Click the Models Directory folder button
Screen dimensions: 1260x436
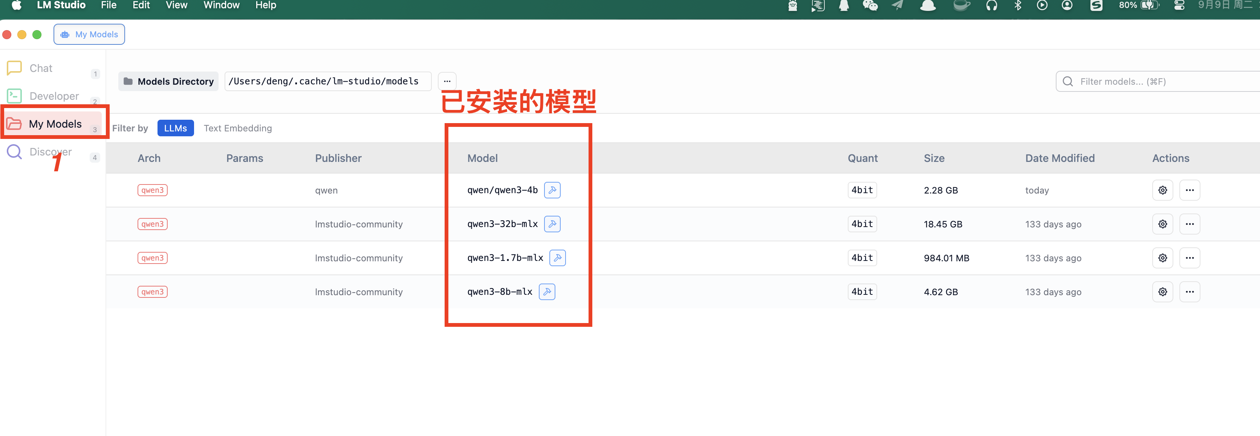[168, 81]
